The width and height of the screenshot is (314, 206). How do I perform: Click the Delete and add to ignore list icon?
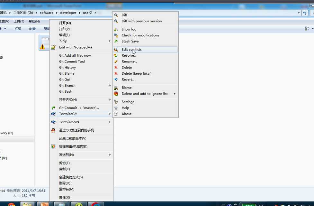[116, 94]
